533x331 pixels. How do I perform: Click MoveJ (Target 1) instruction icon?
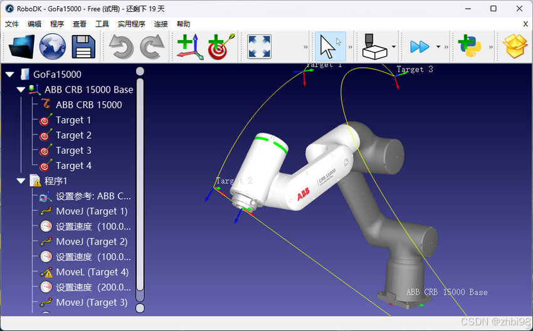46,211
